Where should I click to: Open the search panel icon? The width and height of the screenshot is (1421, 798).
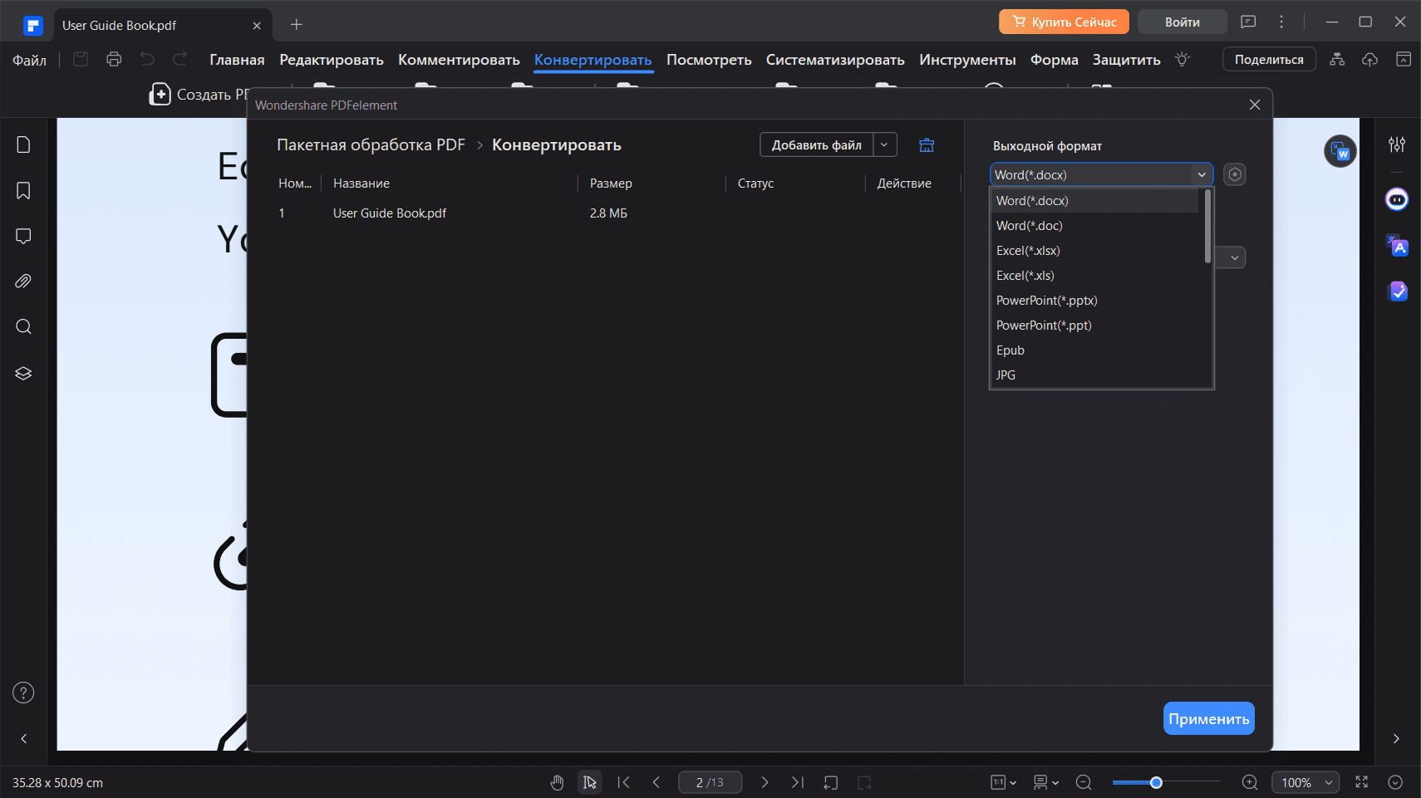[23, 326]
